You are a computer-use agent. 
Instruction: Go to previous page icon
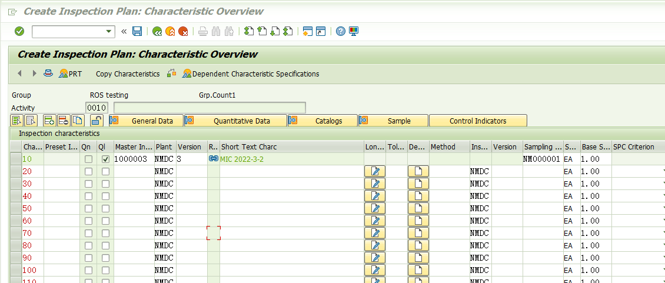(262, 31)
